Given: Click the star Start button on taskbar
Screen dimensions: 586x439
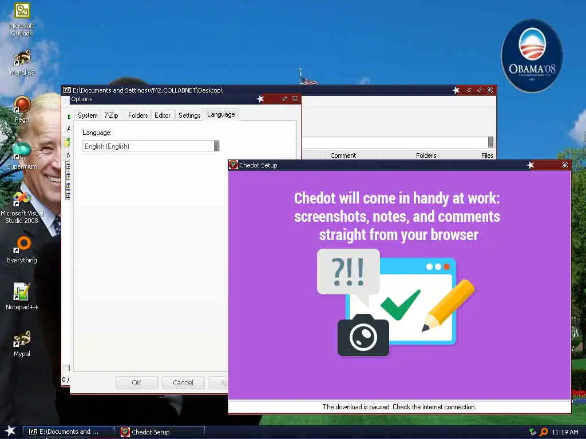Looking at the screenshot, I should click(x=10, y=431).
